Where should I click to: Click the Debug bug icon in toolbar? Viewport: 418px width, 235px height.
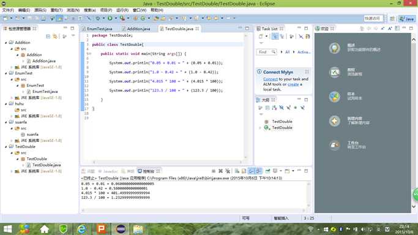click(98, 18)
